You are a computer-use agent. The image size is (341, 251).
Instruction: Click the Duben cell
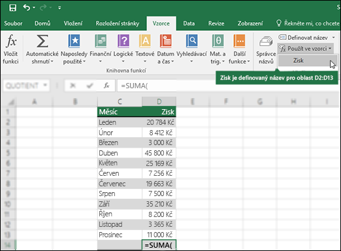[120, 153]
